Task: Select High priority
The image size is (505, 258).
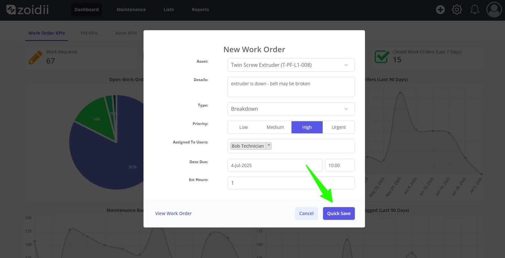Action: [307, 127]
